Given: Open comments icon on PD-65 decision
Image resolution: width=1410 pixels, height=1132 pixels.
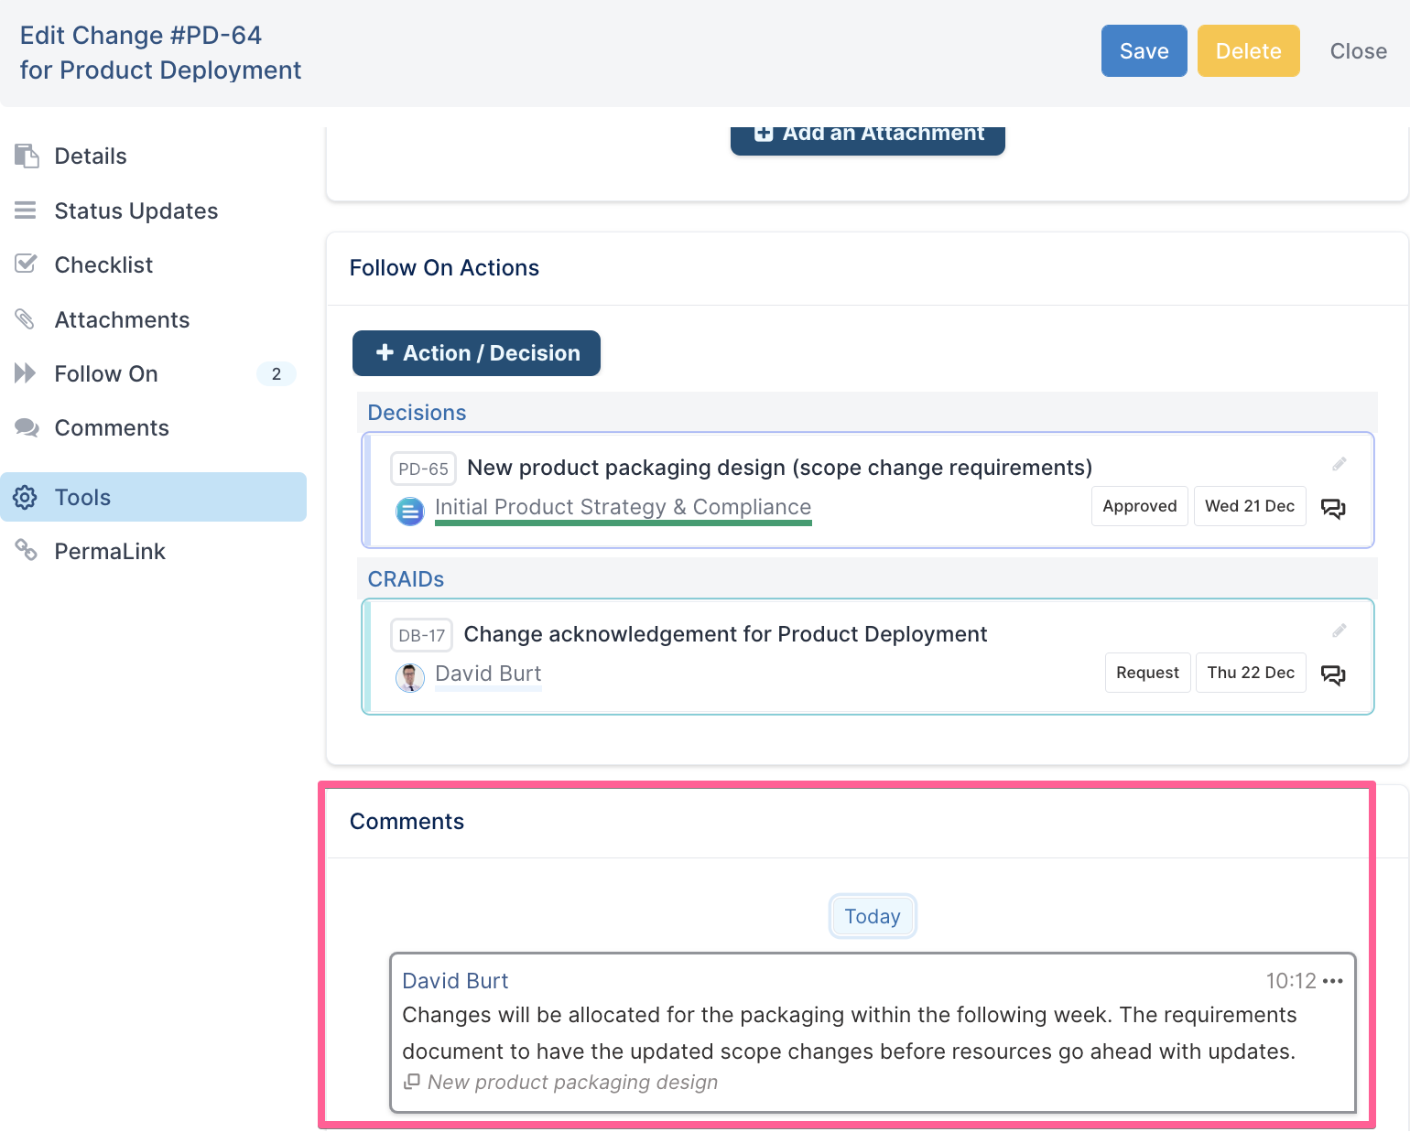Looking at the screenshot, I should pos(1333,508).
